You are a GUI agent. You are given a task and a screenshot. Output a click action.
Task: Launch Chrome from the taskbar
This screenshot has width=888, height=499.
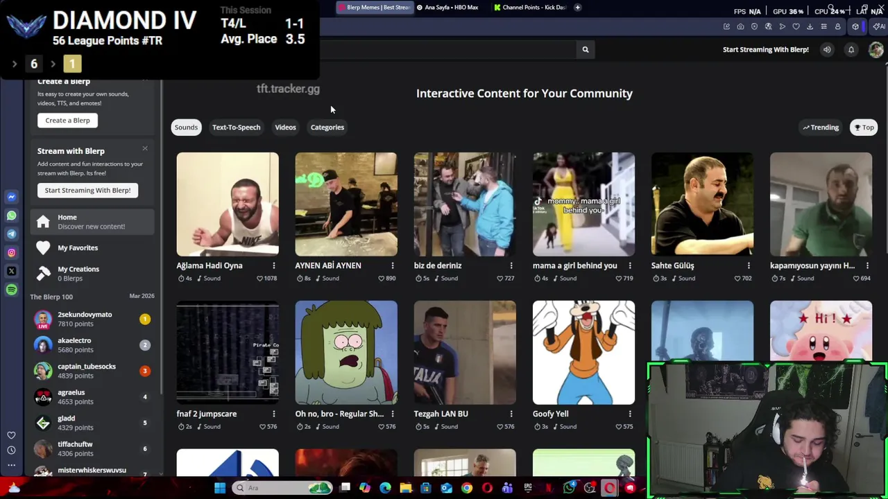466,488
